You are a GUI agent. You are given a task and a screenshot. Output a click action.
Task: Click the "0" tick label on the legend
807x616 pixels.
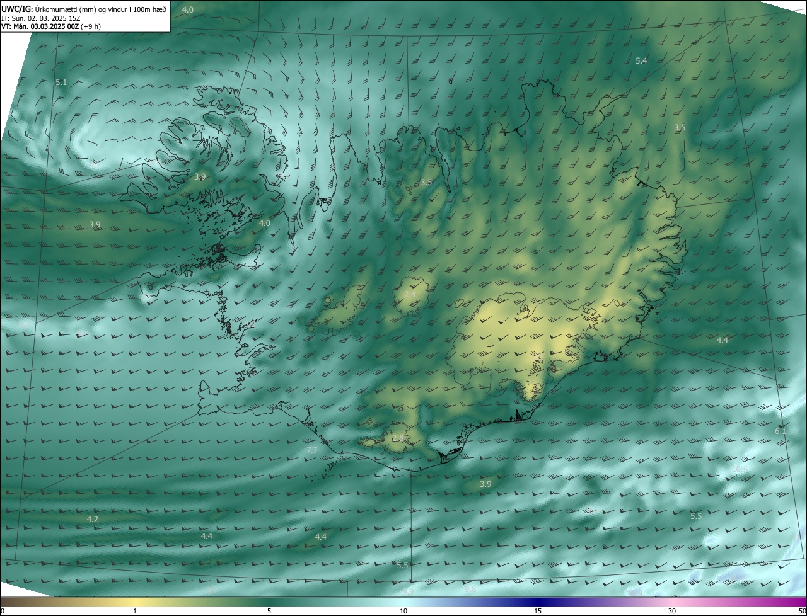click(x=3, y=611)
